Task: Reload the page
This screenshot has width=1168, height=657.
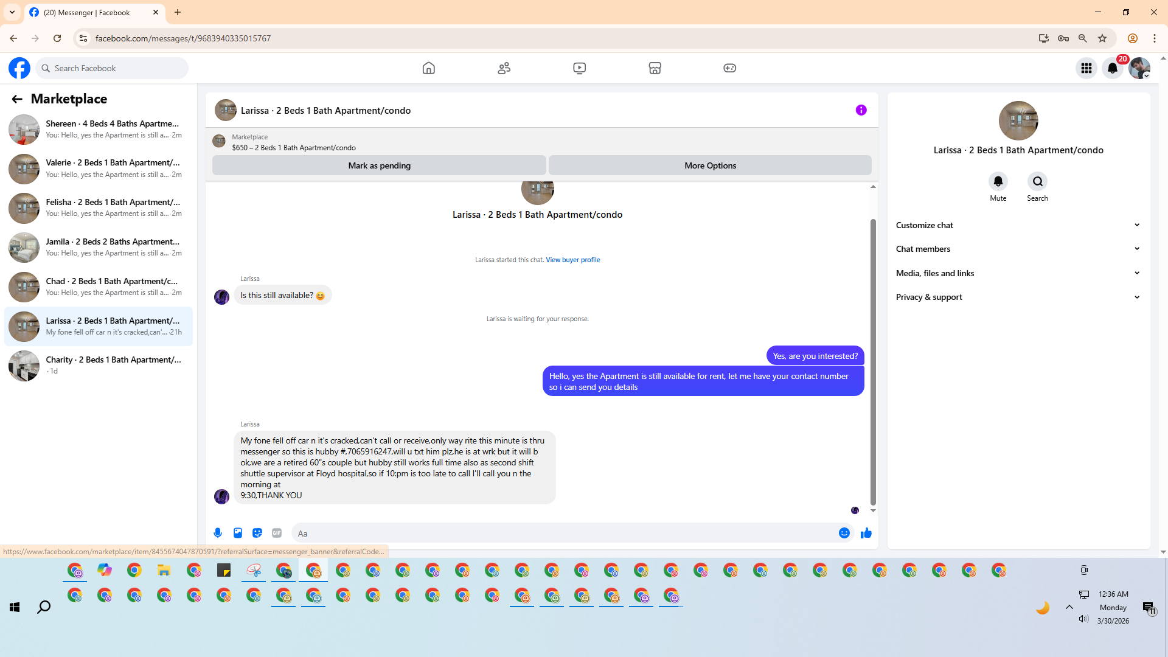Action: coord(57,38)
